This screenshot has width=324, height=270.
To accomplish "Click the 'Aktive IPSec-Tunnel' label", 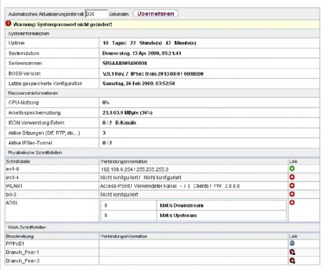I will pos(30,143).
